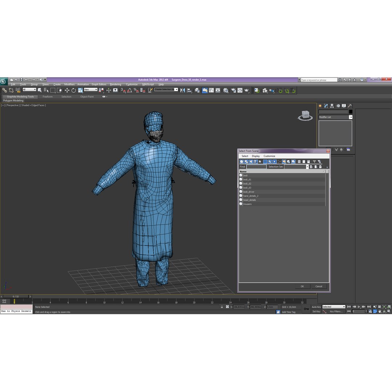Open the Hierarchy command panel tab
Image resolution: width=392 pixels, height=392 pixels.
332,106
